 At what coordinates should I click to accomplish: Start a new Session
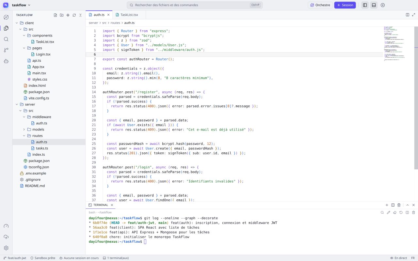[345, 5]
